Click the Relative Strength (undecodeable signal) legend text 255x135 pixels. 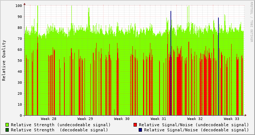click(61, 125)
